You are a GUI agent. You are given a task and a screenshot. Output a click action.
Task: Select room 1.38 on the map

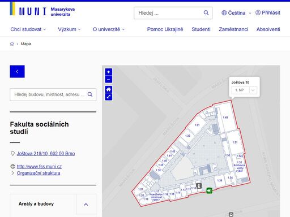click(x=158, y=170)
